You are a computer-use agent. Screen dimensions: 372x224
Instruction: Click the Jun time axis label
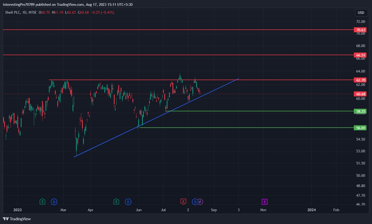(x=139, y=210)
